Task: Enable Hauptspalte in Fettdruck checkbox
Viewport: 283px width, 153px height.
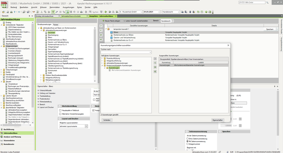Action: [60, 110]
